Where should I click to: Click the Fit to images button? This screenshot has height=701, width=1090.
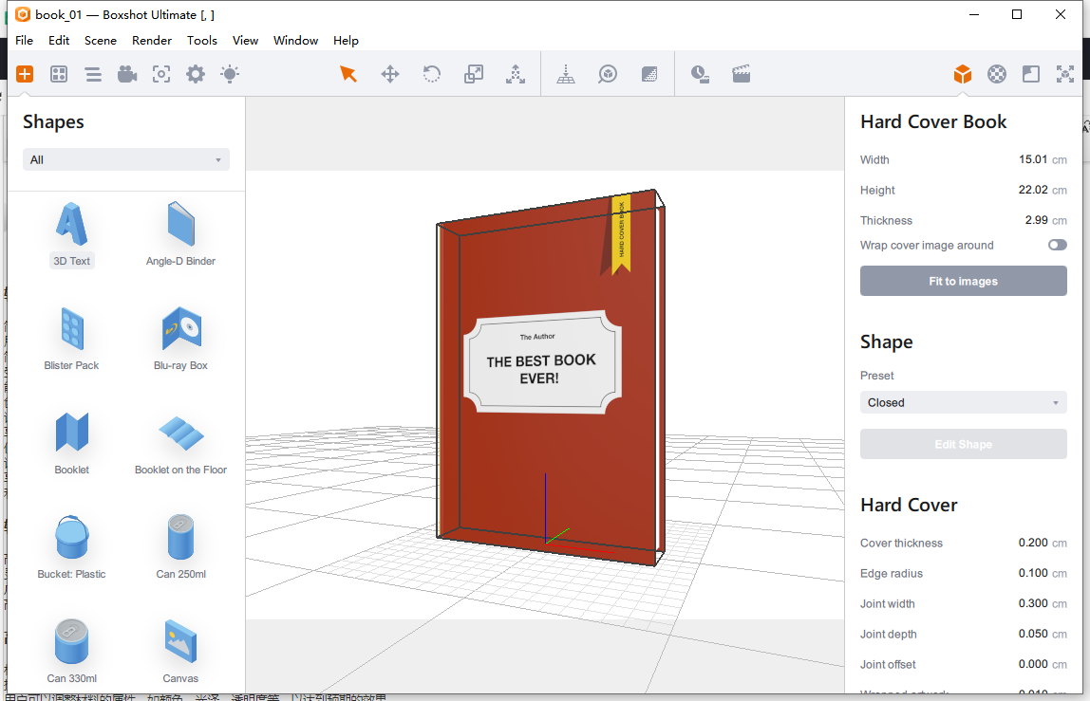[x=963, y=282]
